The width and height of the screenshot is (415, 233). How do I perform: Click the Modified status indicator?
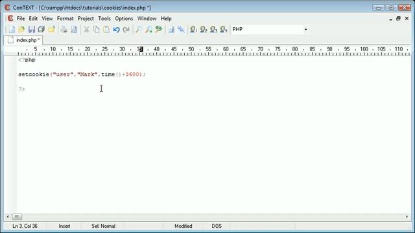point(183,226)
